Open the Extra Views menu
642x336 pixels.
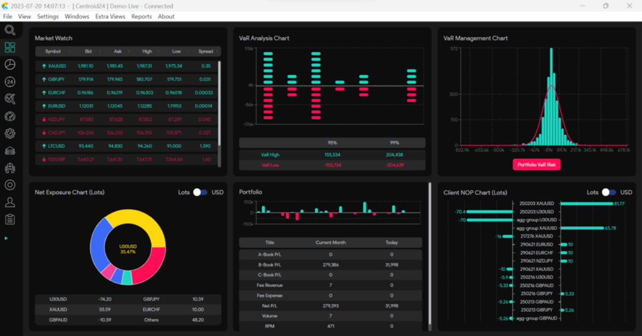point(110,17)
